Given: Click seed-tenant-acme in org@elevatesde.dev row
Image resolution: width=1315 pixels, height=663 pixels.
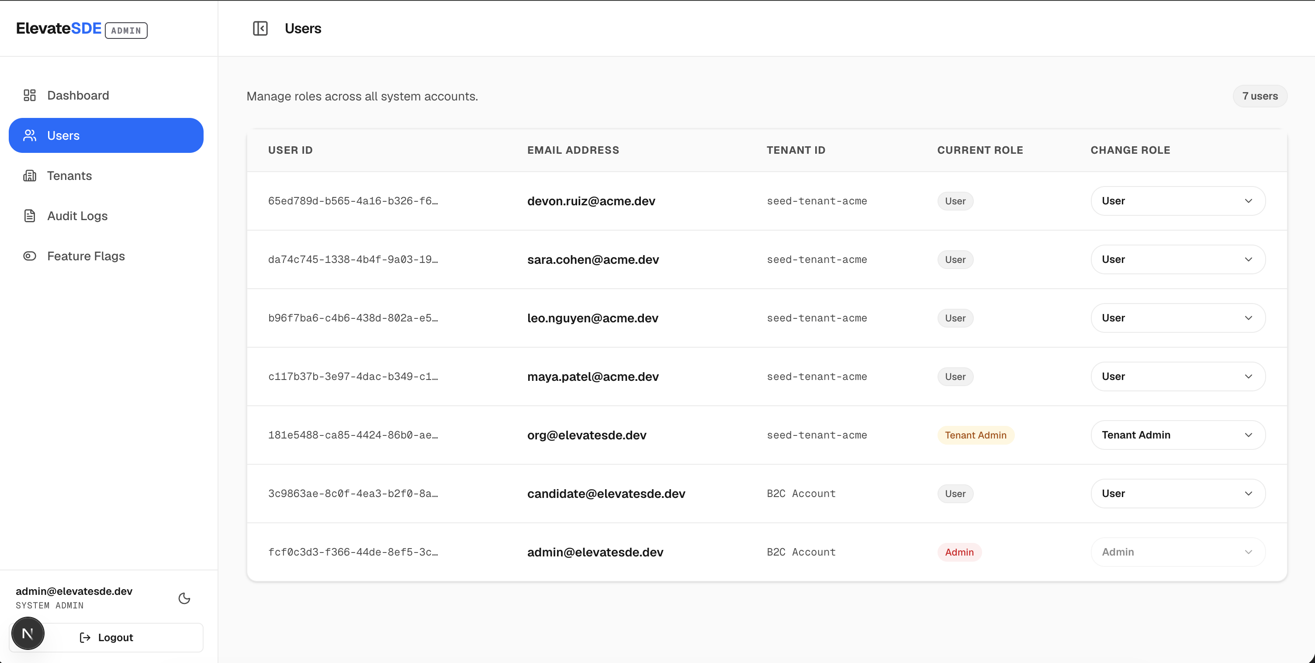Looking at the screenshot, I should click(x=817, y=435).
